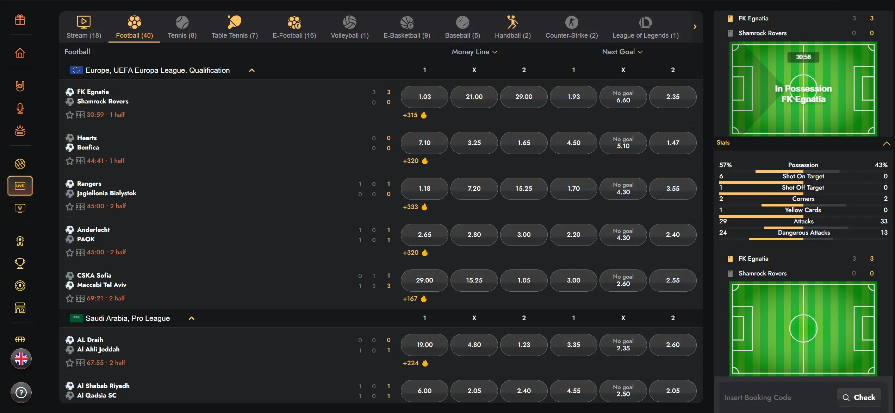Screen dimensions: 895x413
Task: Switch to the Handball (2) tab
Action: click(x=512, y=27)
